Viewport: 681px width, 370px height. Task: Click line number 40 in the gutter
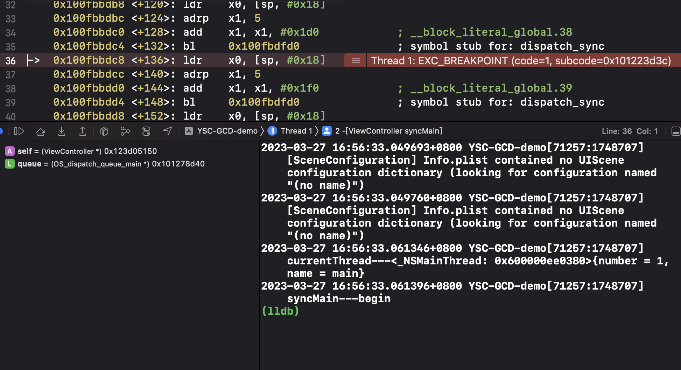click(x=10, y=117)
